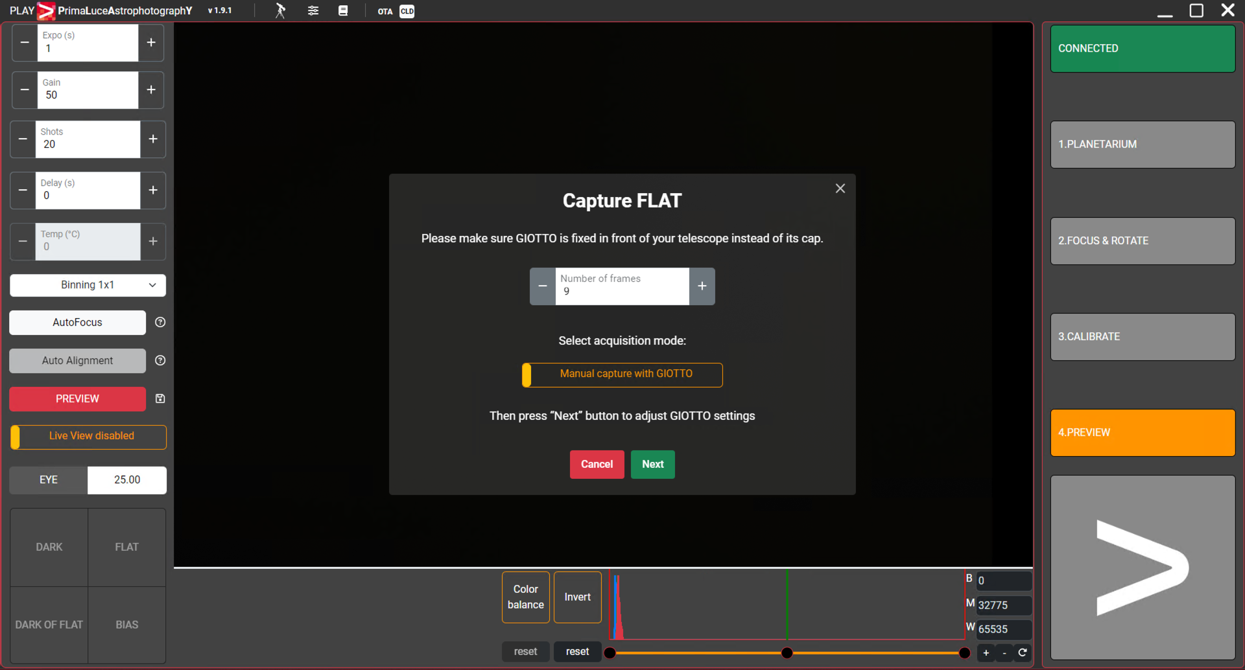Click the Shots input field
This screenshot has width=1245, height=670.
click(88, 139)
